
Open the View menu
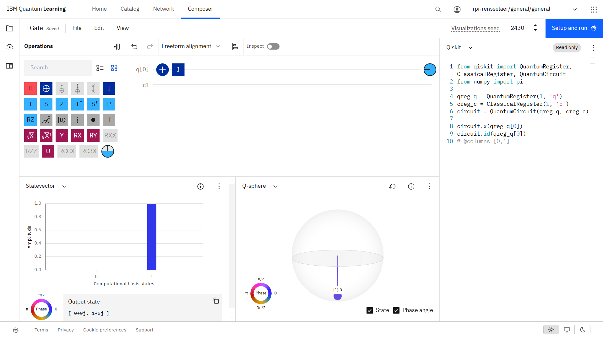(x=123, y=28)
